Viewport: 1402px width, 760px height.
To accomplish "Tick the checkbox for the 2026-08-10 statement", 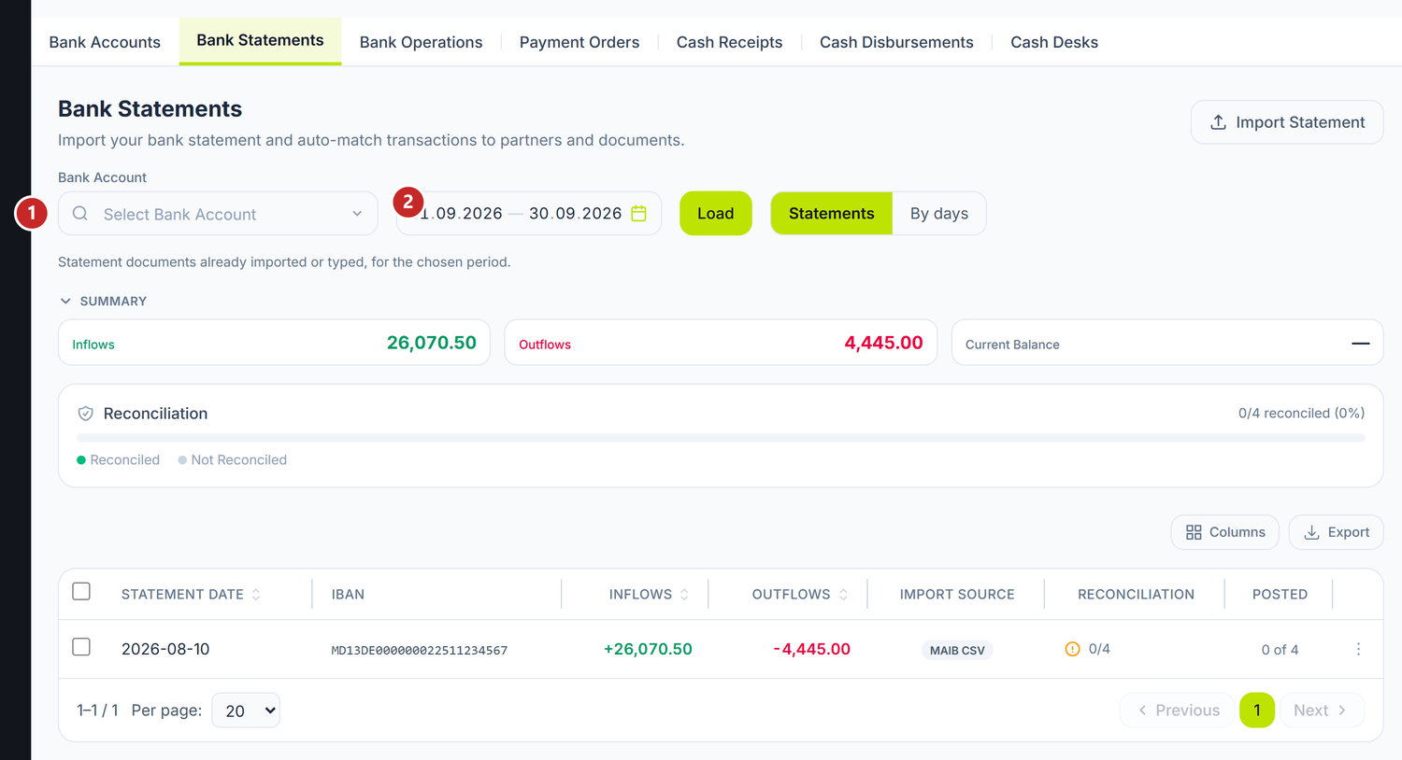I will 81,647.
